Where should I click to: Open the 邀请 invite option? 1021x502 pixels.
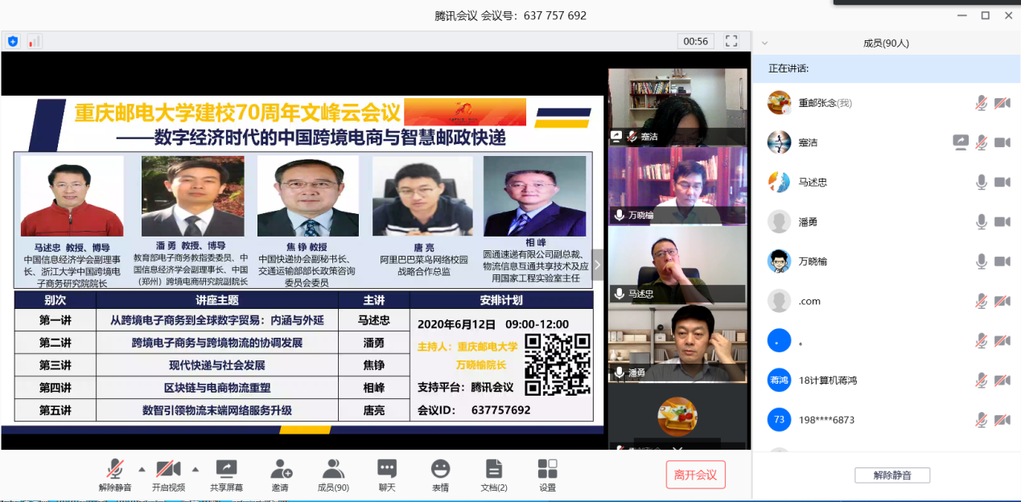pyautogui.click(x=280, y=475)
